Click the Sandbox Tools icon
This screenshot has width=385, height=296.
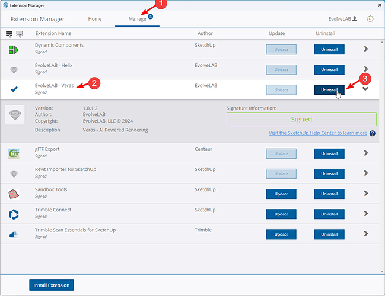pos(14,194)
